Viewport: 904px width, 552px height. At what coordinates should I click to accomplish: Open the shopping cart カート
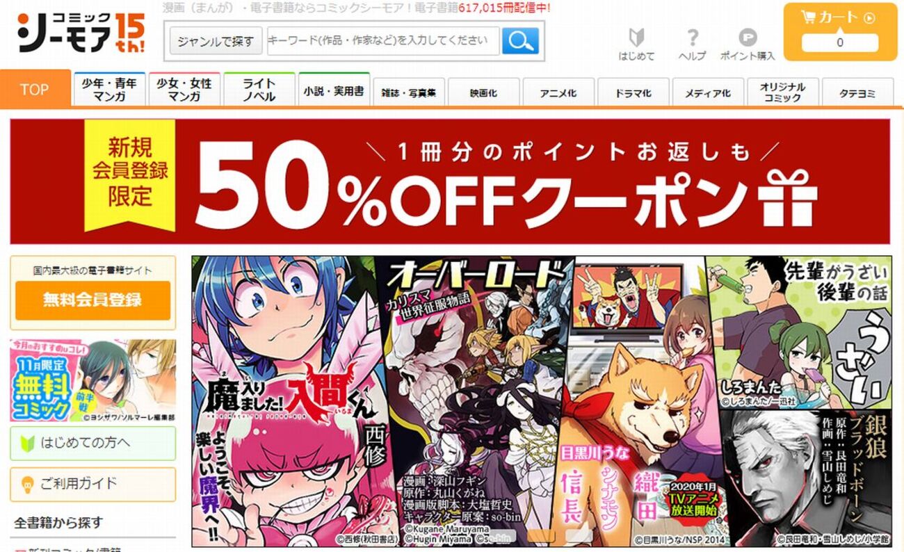839,33
